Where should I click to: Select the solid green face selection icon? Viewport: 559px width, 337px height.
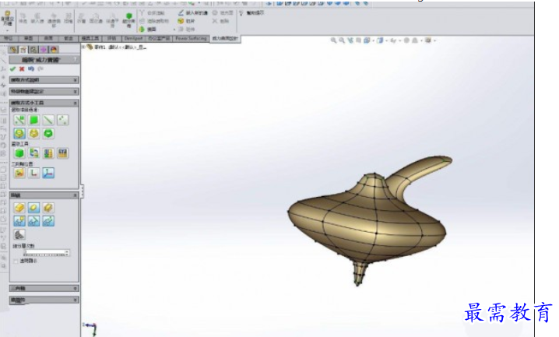coord(34,121)
